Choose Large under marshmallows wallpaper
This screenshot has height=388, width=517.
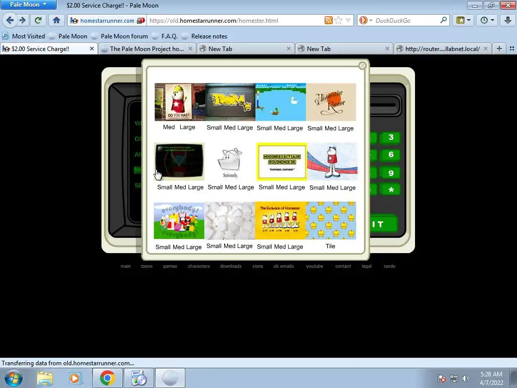coord(244,246)
